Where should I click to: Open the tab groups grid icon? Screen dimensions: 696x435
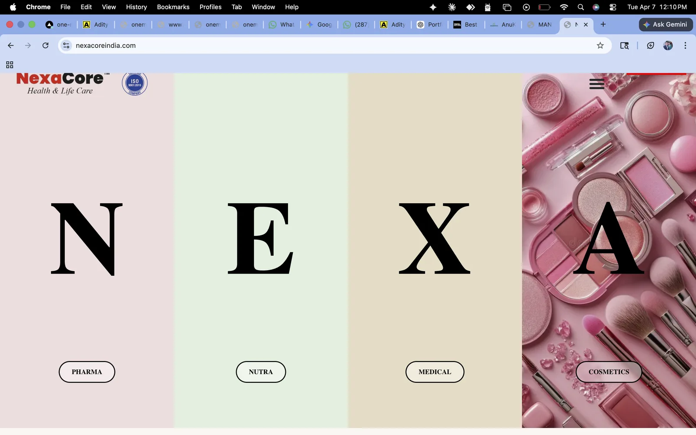tap(10, 65)
